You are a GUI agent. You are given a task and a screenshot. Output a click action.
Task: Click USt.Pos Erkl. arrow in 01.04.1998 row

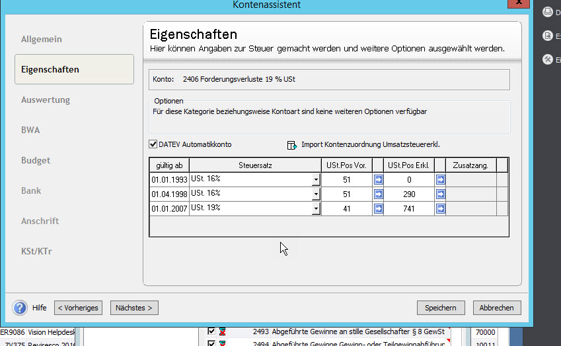441,194
